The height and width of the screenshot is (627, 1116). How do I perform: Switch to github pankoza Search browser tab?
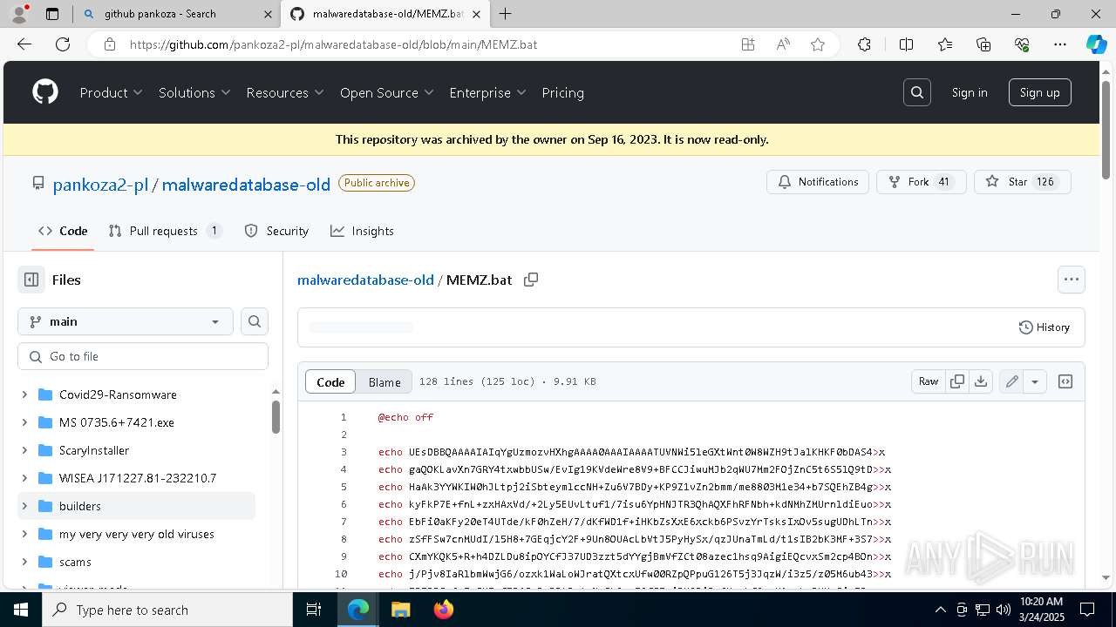[x=176, y=14]
